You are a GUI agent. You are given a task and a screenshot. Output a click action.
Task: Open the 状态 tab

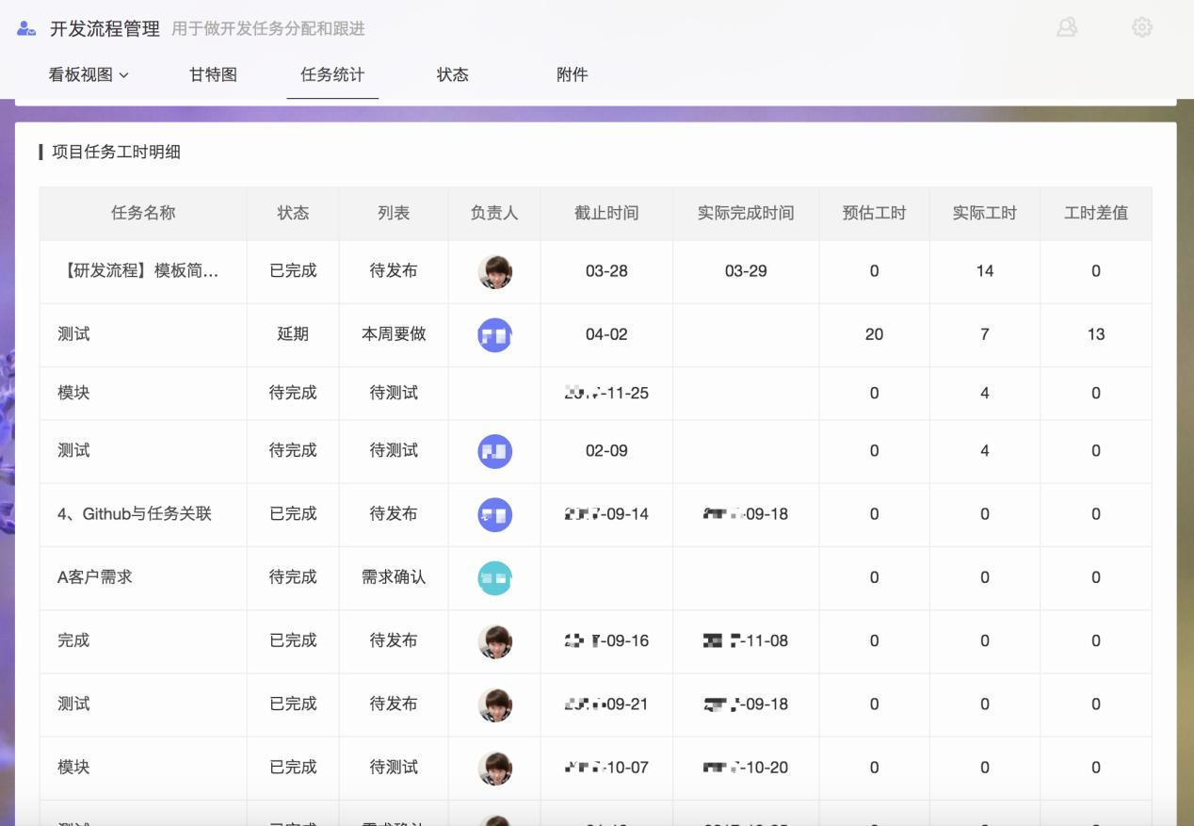click(x=453, y=74)
